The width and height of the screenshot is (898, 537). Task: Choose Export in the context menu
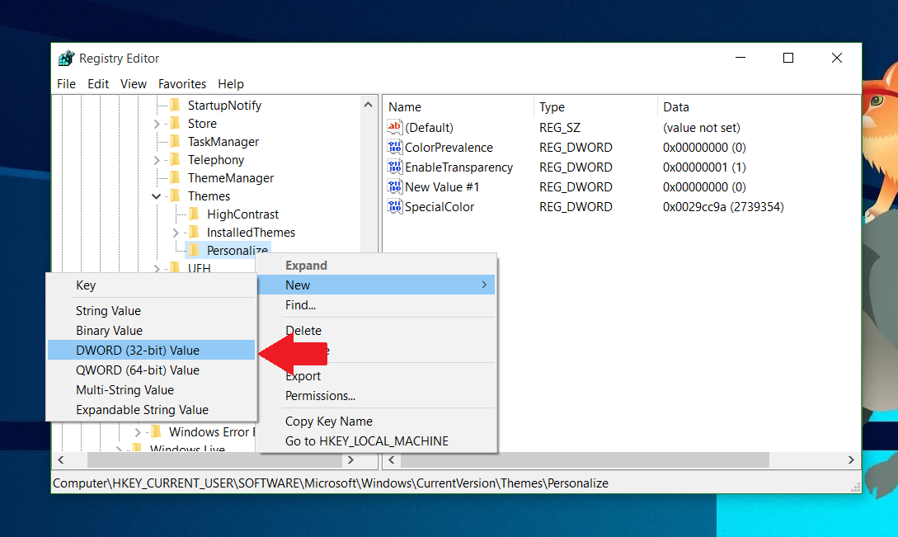[x=378, y=376]
